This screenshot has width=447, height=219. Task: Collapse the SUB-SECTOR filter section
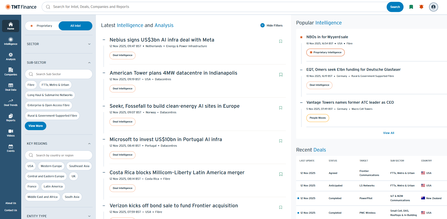[x=89, y=63]
